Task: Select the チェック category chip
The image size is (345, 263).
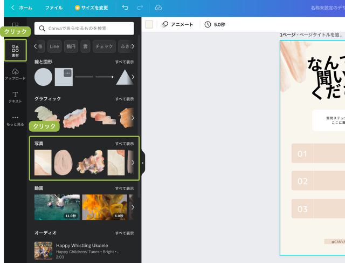Action: click(x=104, y=46)
